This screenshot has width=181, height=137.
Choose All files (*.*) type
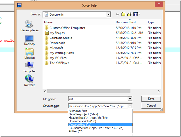[100, 131]
